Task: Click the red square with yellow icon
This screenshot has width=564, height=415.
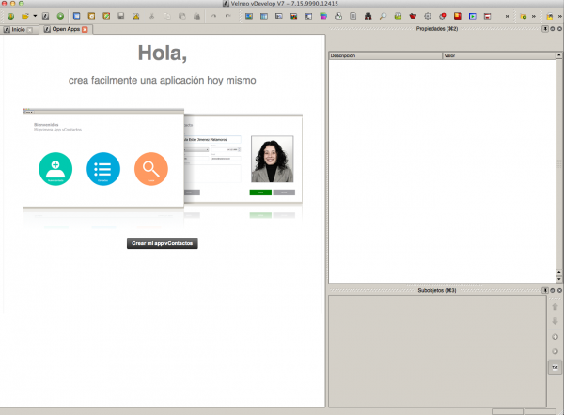Action: 458,16
